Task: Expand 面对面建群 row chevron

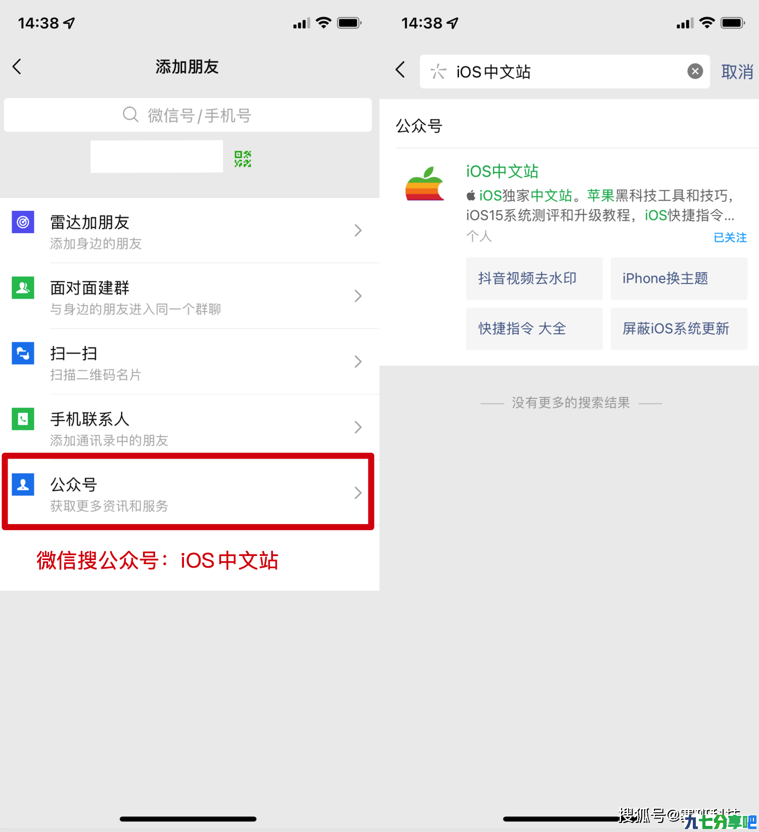Action: [358, 296]
